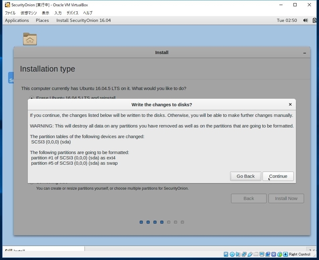Click the Install Now button
The width and height of the screenshot is (319, 260).
tap(286, 198)
